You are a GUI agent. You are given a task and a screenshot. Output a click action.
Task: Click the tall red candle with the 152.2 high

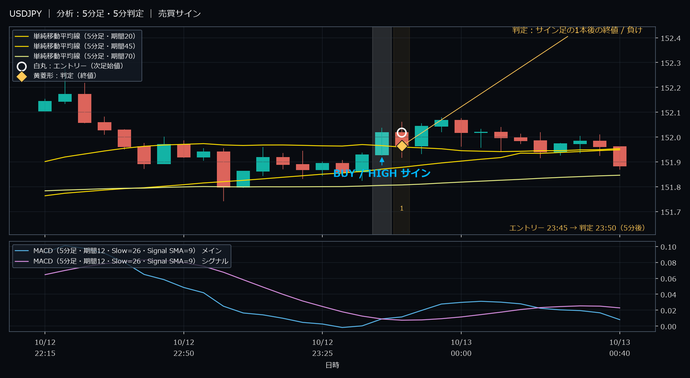[x=85, y=108]
